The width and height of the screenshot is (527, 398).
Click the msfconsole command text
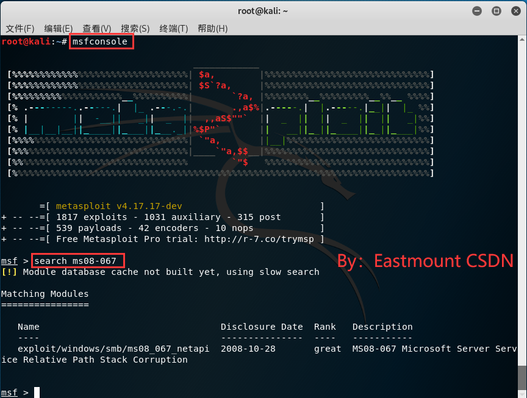pos(100,41)
